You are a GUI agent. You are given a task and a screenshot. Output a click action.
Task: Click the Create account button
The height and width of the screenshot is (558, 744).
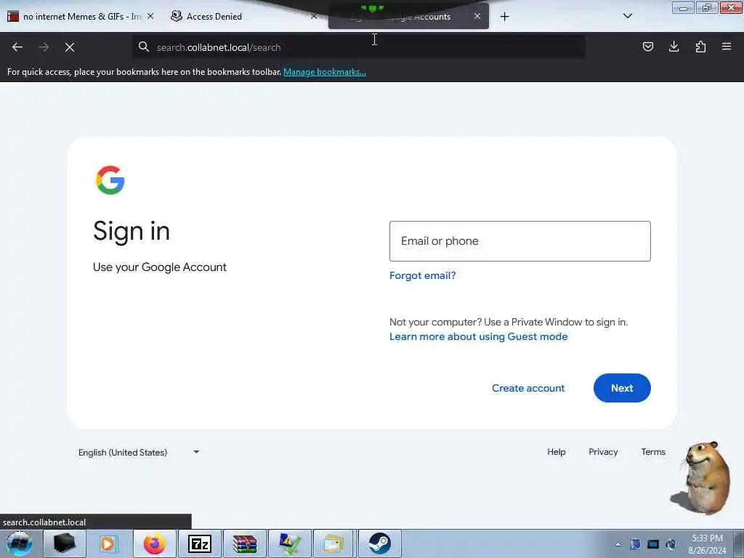click(x=528, y=388)
